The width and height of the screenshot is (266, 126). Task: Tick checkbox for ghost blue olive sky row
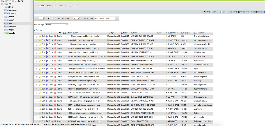(x=36, y=45)
